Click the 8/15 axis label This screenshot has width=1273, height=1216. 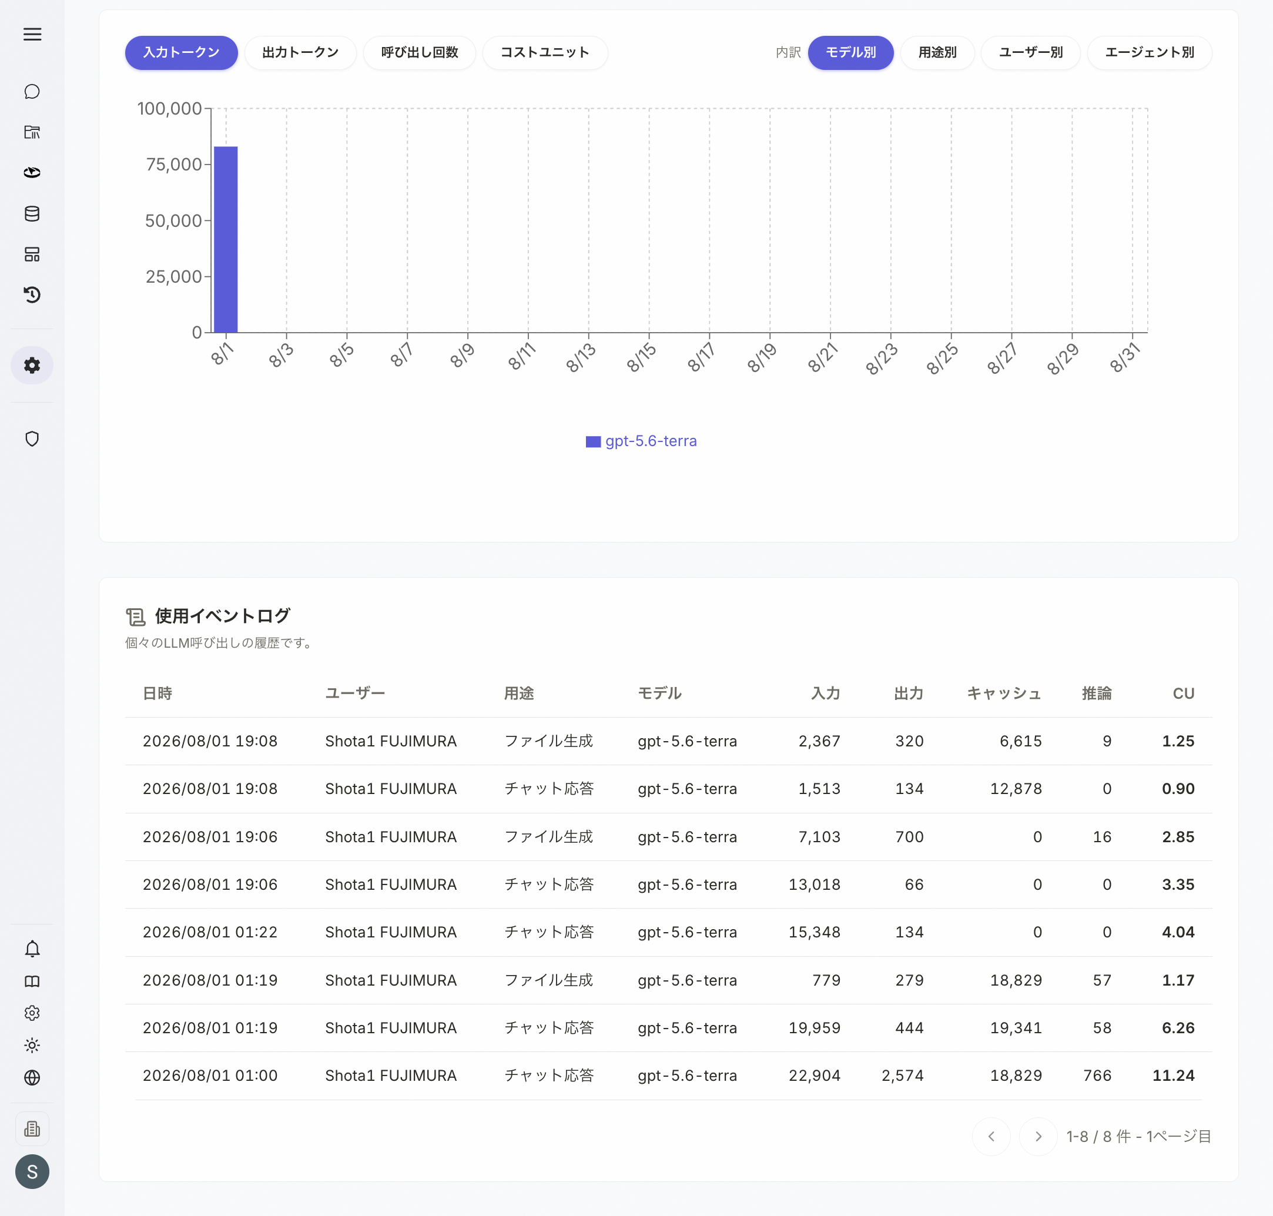pyautogui.click(x=641, y=358)
